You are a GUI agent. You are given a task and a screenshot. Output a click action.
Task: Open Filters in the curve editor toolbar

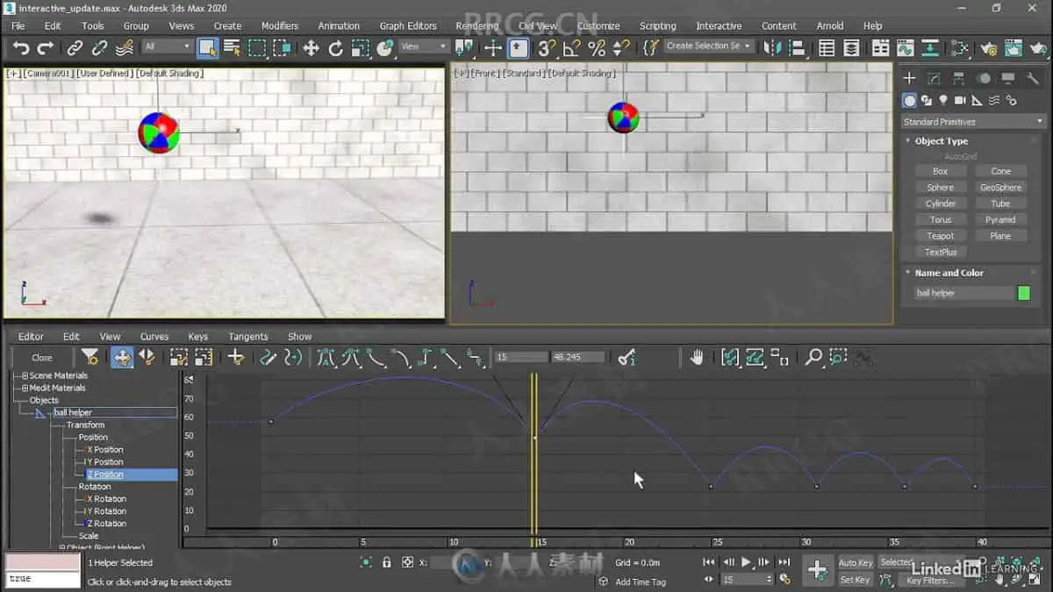[x=90, y=357]
